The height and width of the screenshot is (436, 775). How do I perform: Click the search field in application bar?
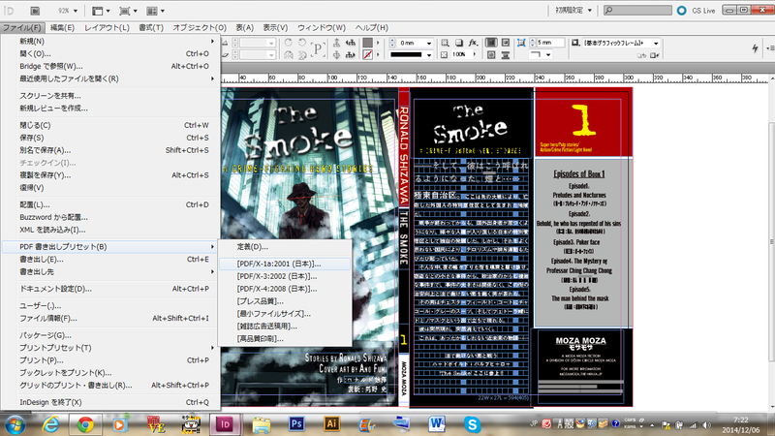(637, 11)
